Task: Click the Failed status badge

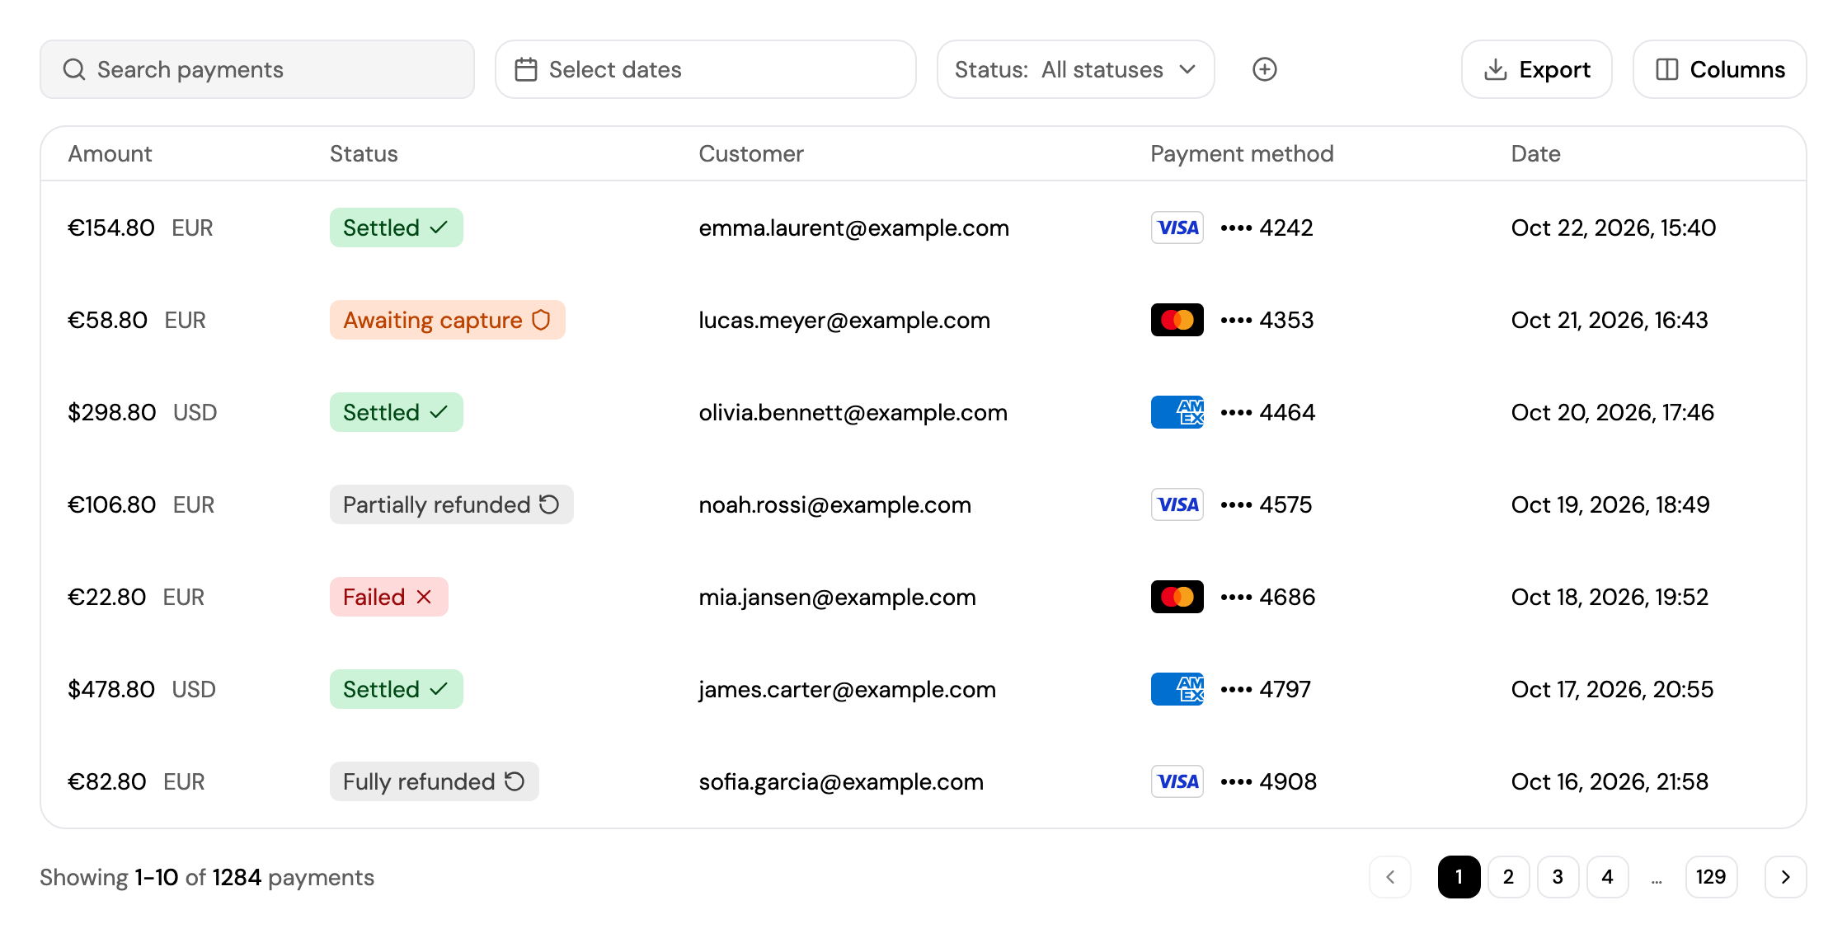Action: [x=389, y=597]
